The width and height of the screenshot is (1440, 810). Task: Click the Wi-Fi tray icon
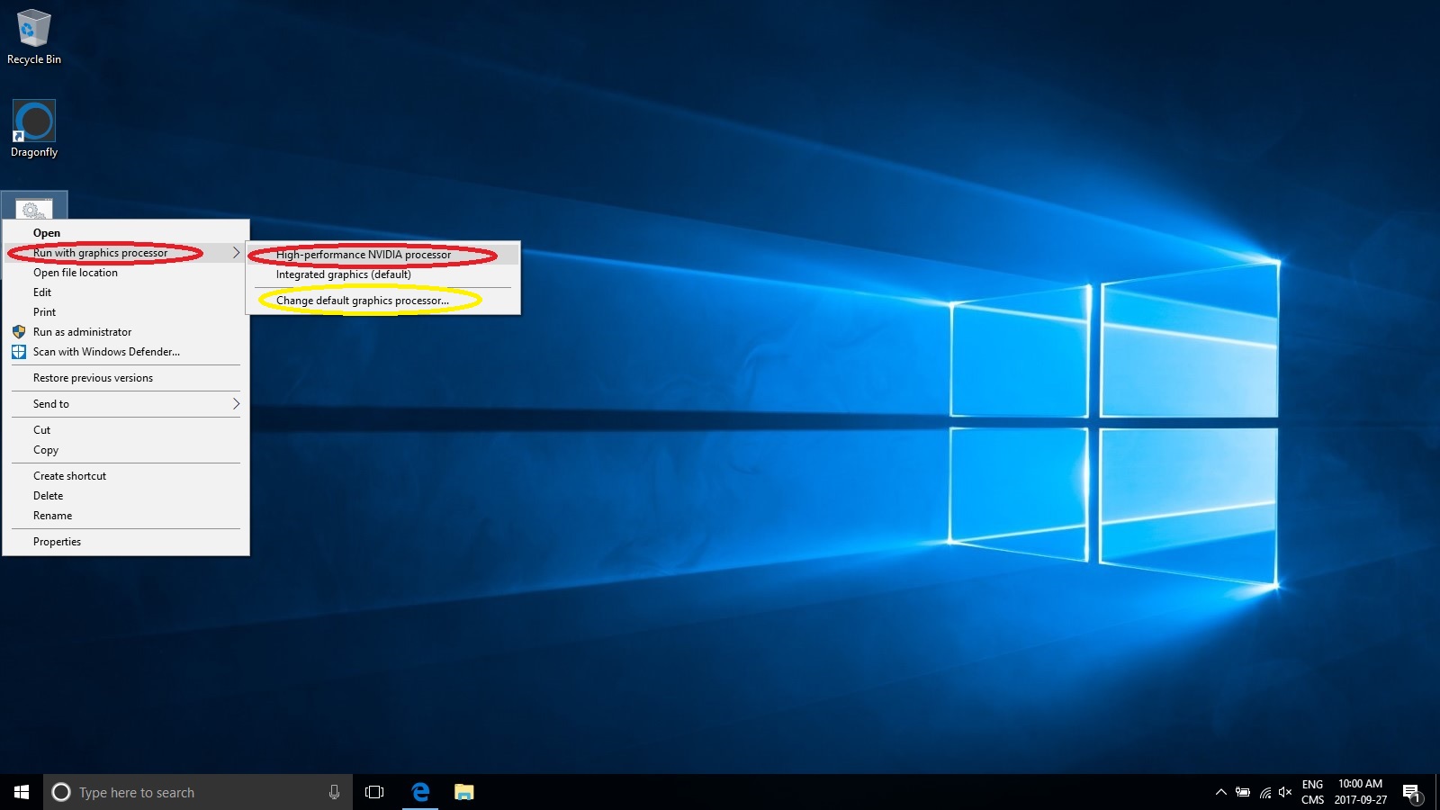coord(1265,792)
